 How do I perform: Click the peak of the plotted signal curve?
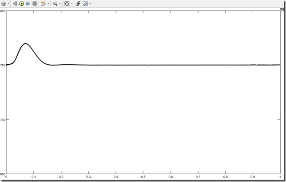coord(25,43)
